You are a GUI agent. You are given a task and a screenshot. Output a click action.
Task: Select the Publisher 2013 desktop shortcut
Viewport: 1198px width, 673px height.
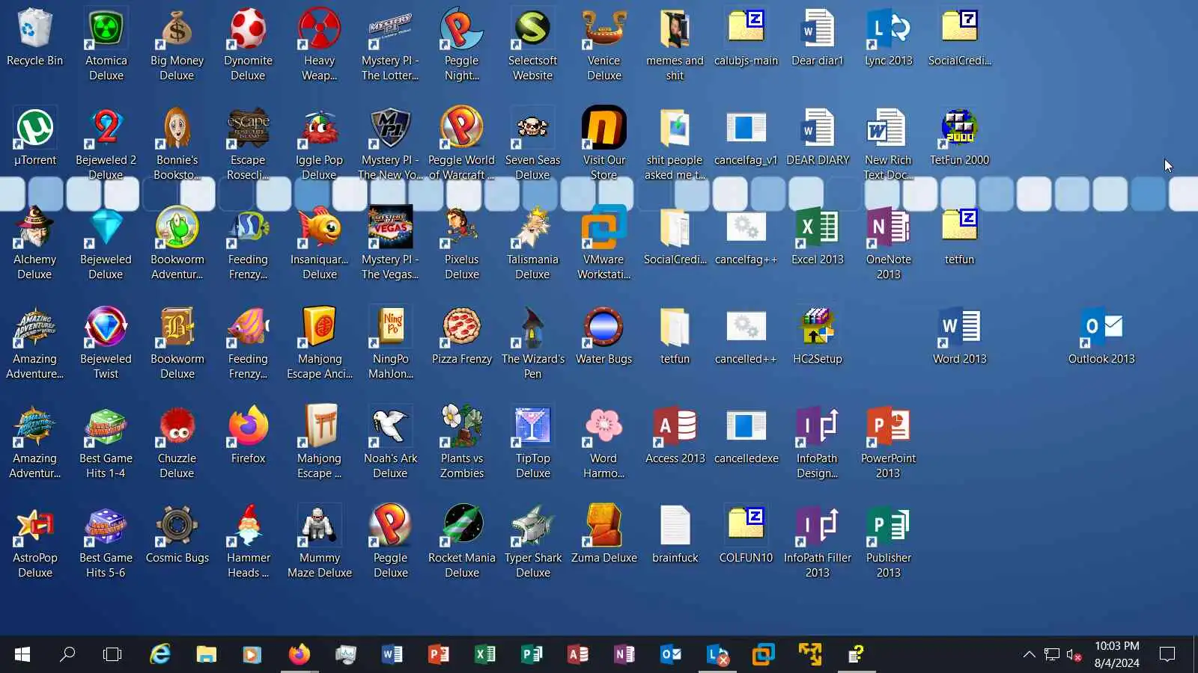coord(889,541)
